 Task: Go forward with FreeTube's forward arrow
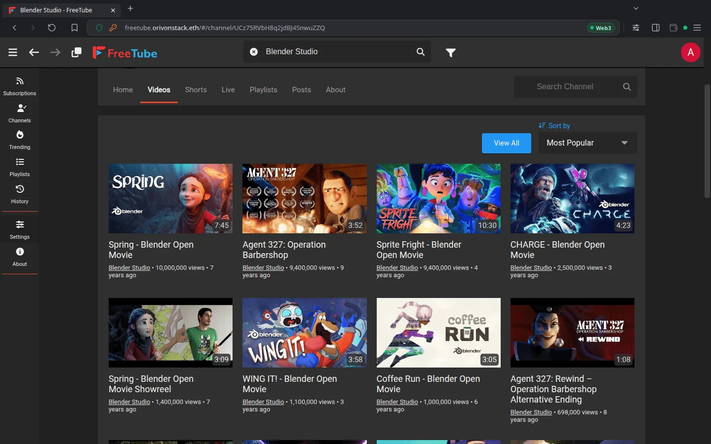[55, 52]
